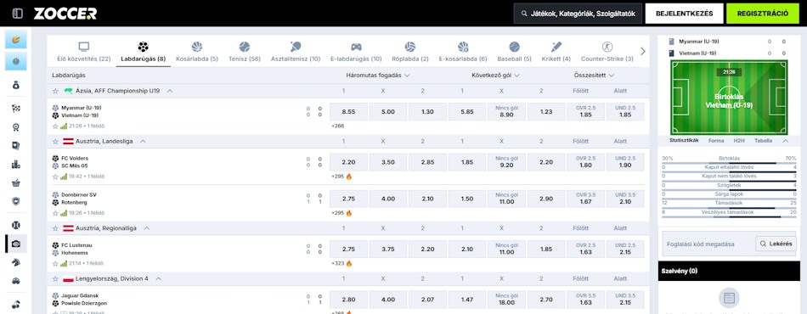Switch to the Tenisz (56) tab
Viewport: 807px width, 314px height.
coord(245,52)
